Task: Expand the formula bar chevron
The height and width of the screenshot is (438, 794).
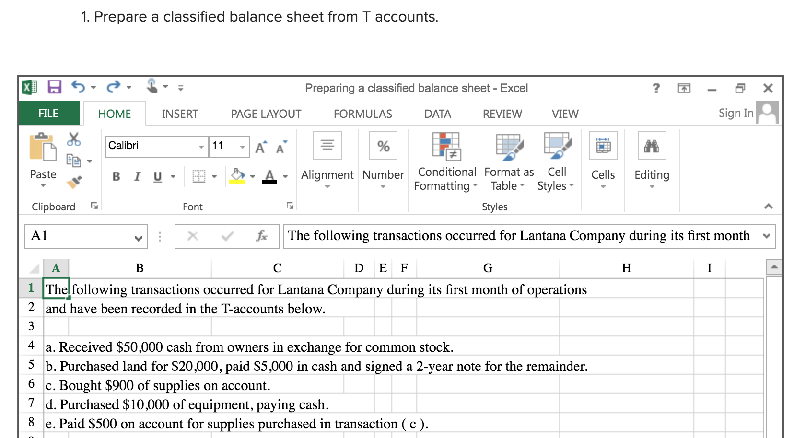Action: 767,236
